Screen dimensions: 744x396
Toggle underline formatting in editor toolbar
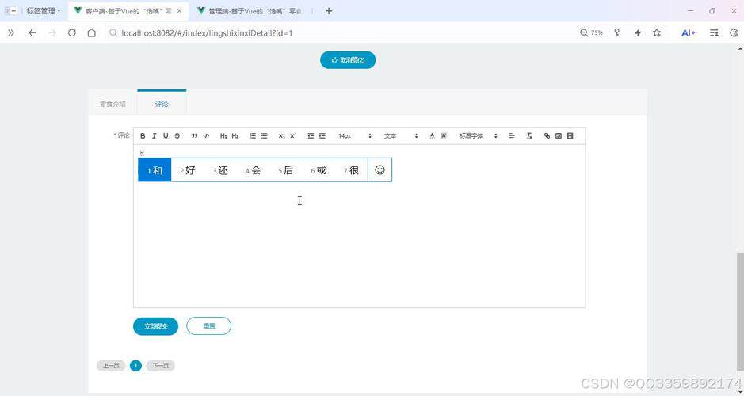(x=166, y=136)
